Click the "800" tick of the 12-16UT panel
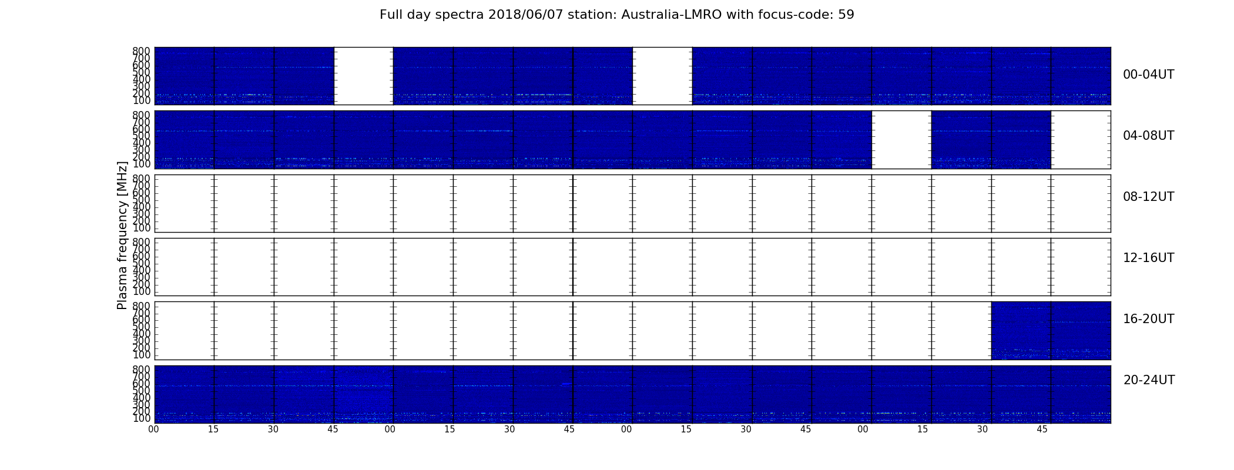Viewport: 1234px width, 470px height. pos(141,242)
